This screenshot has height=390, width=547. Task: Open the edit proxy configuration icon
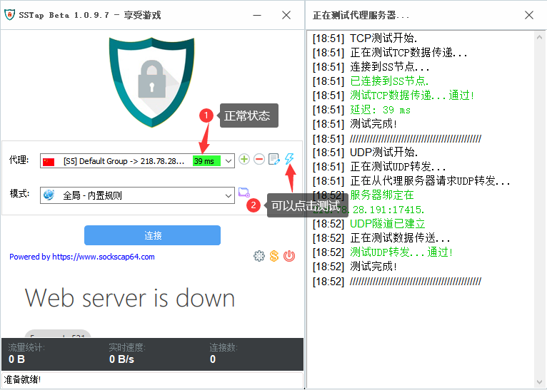(274, 160)
